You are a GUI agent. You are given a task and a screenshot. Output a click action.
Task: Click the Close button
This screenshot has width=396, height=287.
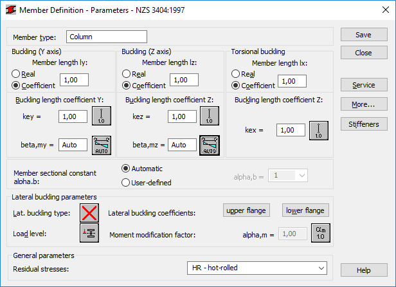point(364,53)
